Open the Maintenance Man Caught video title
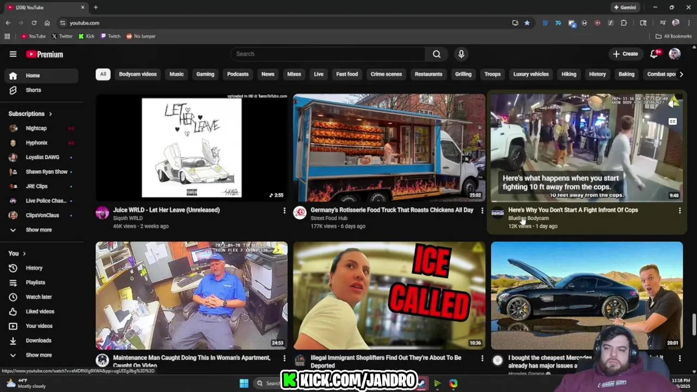Screen dimensions: 697x392 click(192, 362)
